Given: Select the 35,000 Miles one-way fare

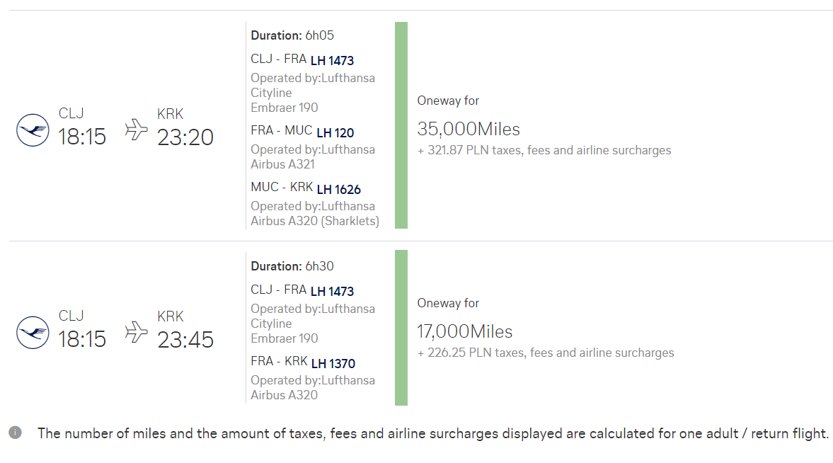Looking at the screenshot, I should point(469,129).
